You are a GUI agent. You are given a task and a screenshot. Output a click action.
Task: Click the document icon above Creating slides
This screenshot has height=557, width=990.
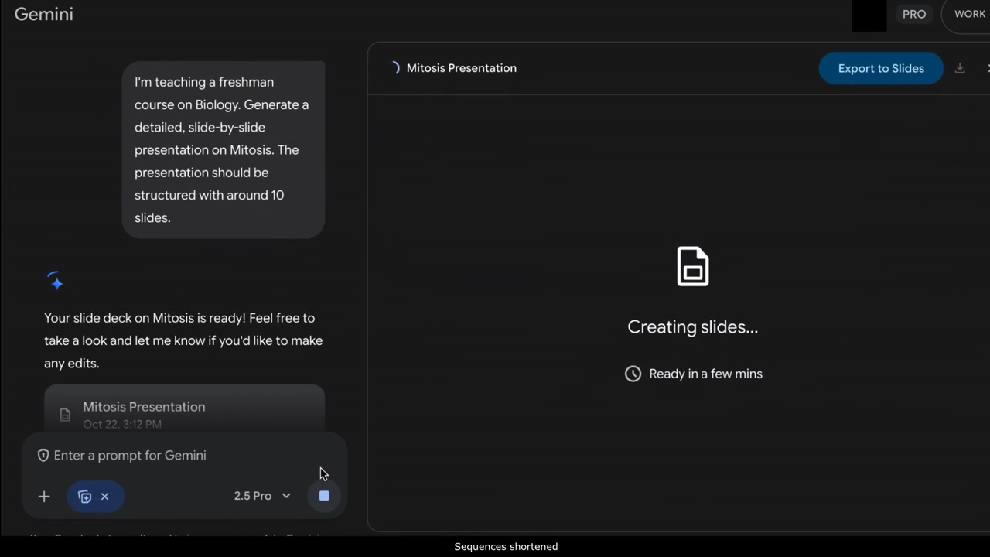coord(692,266)
